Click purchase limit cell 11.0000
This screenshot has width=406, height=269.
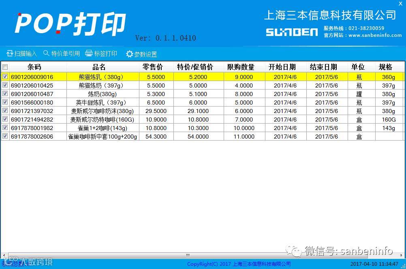(244, 137)
